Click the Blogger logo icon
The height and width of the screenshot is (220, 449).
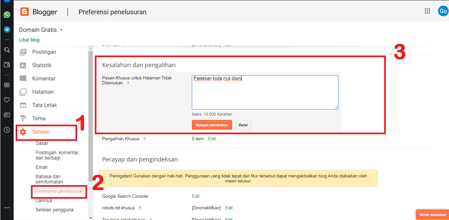pyautogui.click(x=25, y=12)
